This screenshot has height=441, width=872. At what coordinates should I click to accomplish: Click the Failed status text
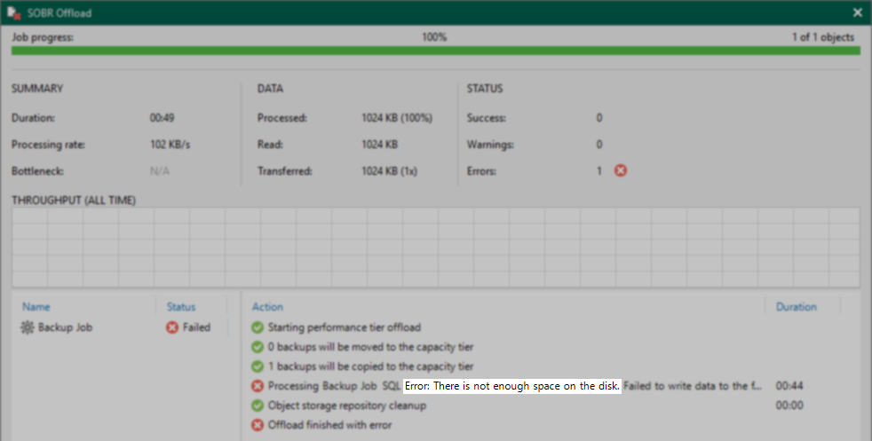click(197, 327)
